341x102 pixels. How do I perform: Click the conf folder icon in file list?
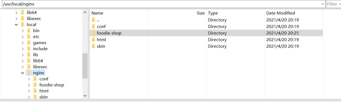[93, 26]
